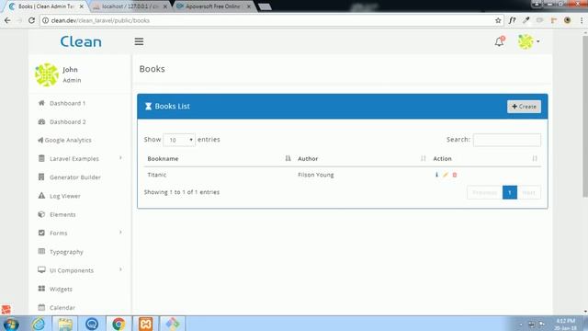Toggle the hamburger sidebar menu

tap(139, 41)
